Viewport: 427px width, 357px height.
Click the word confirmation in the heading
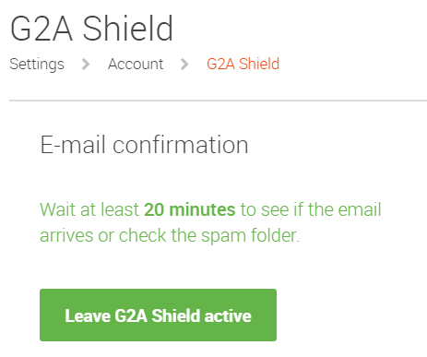pyautogui.click(x=181, y=145)
